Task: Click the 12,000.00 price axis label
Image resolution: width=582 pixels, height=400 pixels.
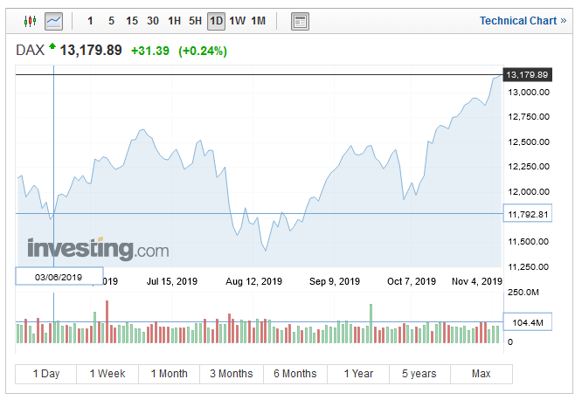Action: point(529,191)
